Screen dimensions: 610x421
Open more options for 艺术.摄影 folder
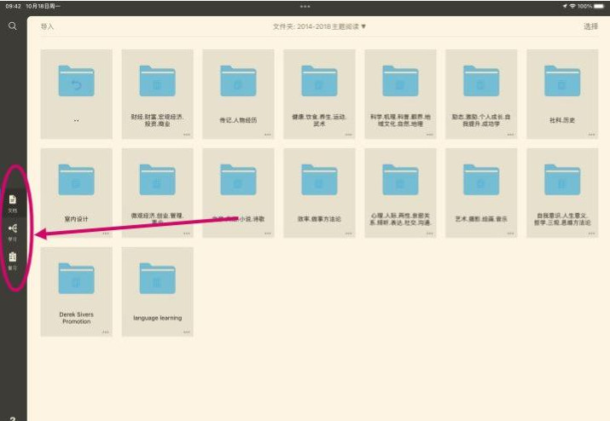click(x=510, y=234)
